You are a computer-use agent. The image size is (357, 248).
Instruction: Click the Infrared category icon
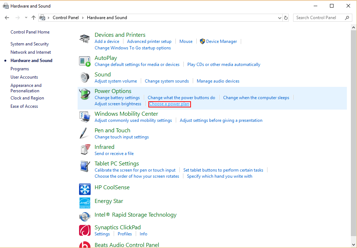tap(85, 150)
